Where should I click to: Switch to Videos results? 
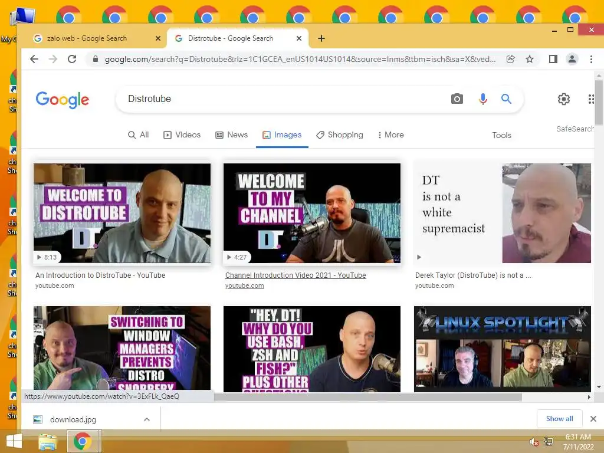[x=182, y=135]
